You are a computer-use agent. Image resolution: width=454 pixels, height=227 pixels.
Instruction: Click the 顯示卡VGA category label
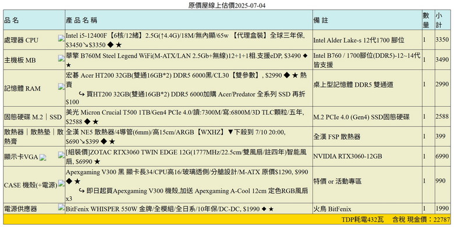21,157
